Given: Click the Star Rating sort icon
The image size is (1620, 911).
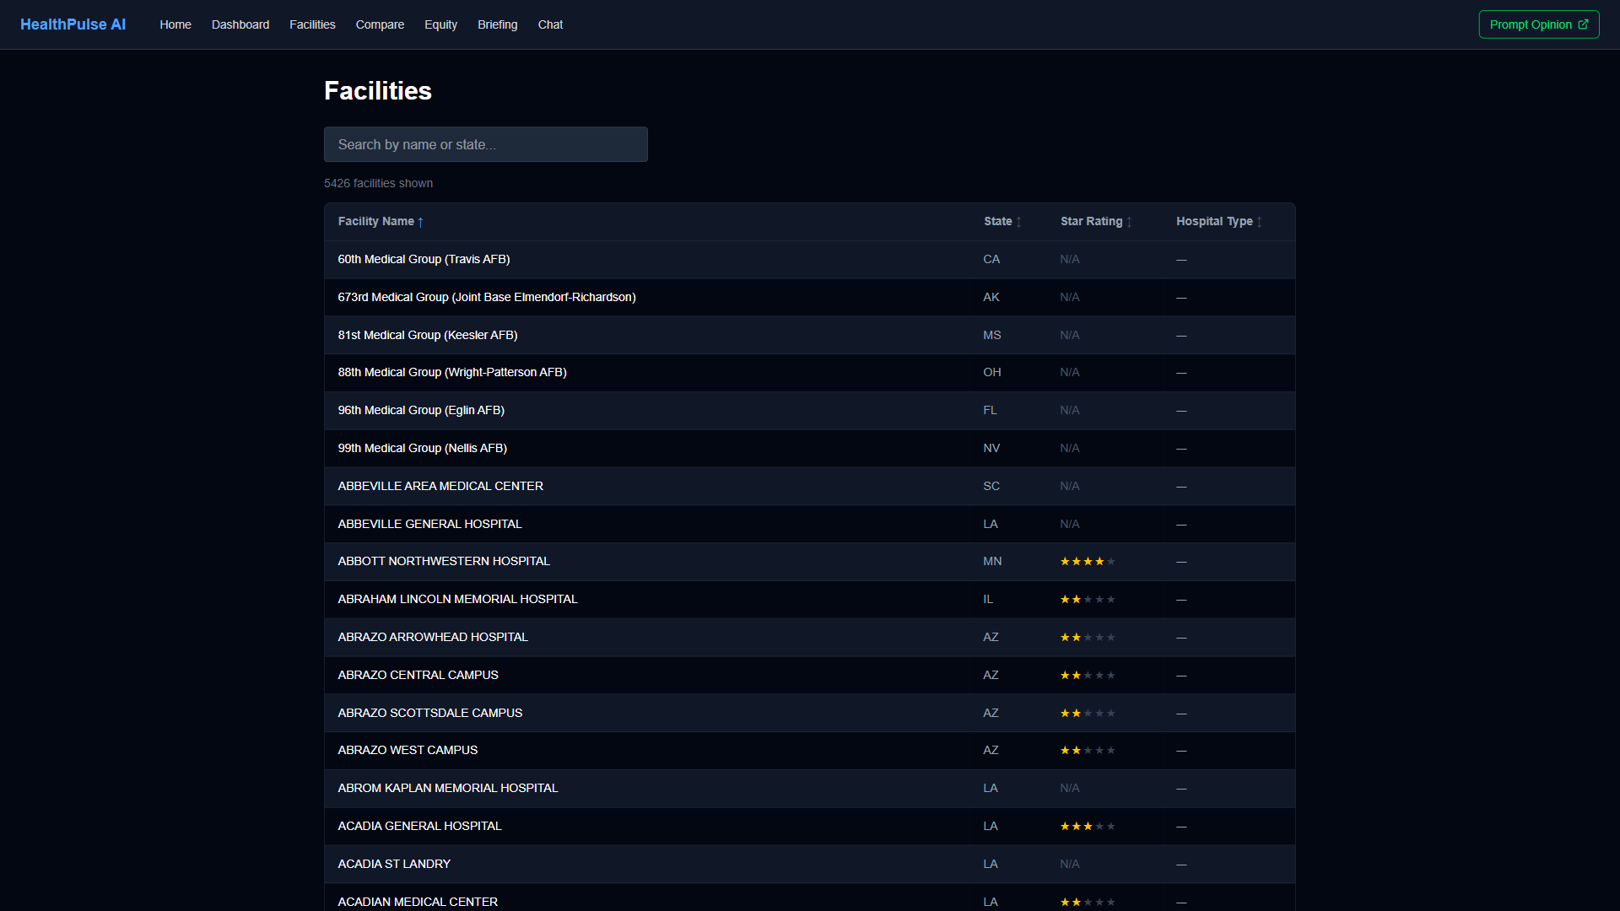Looking at the screenshot, I should click(1129, 222).
